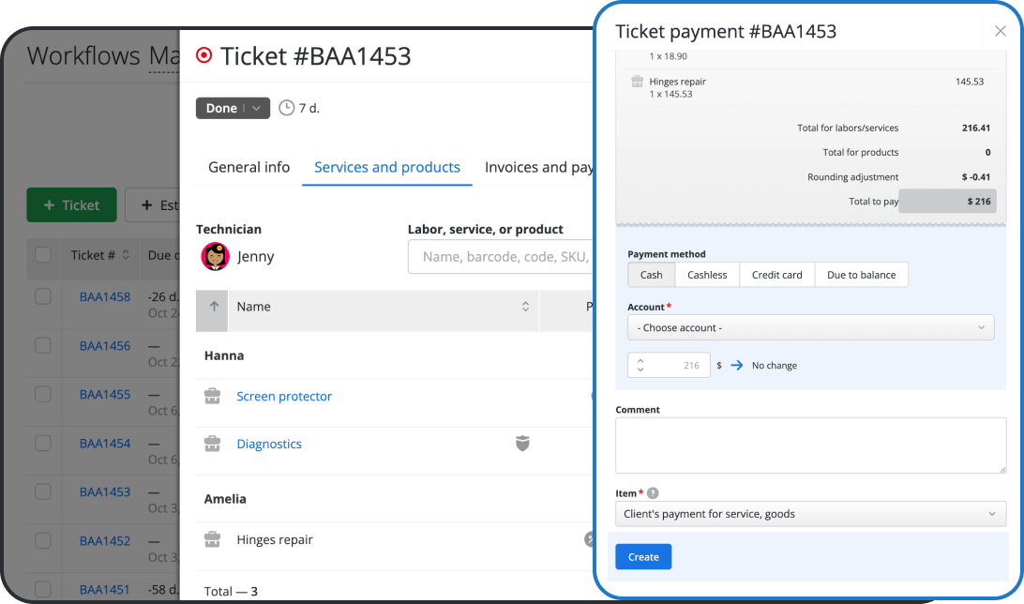Screen dimensions: 1024x604
Task: Open the Done status dropdown
Action: point(233,108)
